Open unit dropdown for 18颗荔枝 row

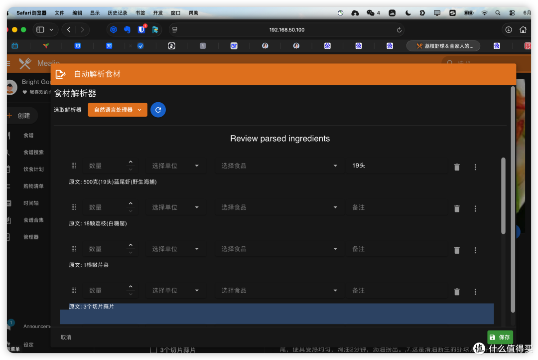176,207
